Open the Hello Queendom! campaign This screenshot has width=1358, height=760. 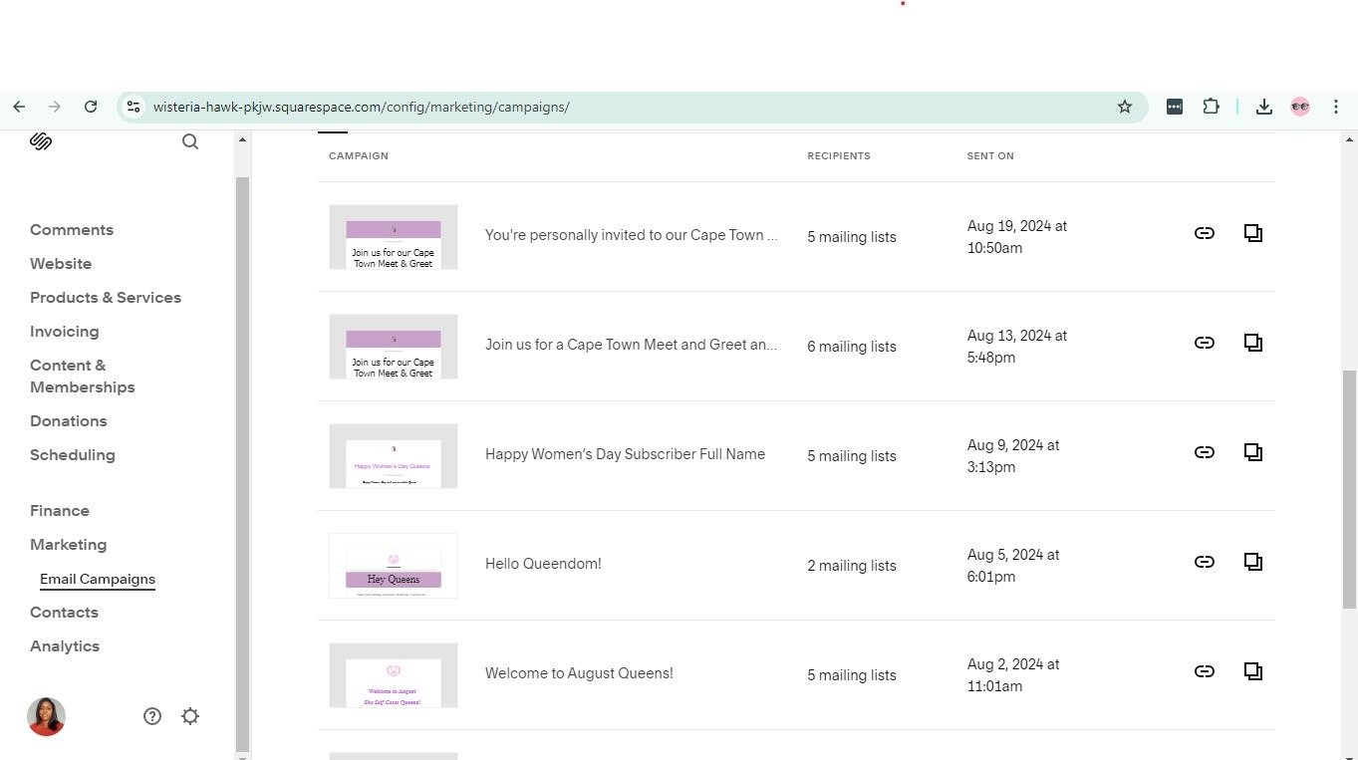click(543, 564)
